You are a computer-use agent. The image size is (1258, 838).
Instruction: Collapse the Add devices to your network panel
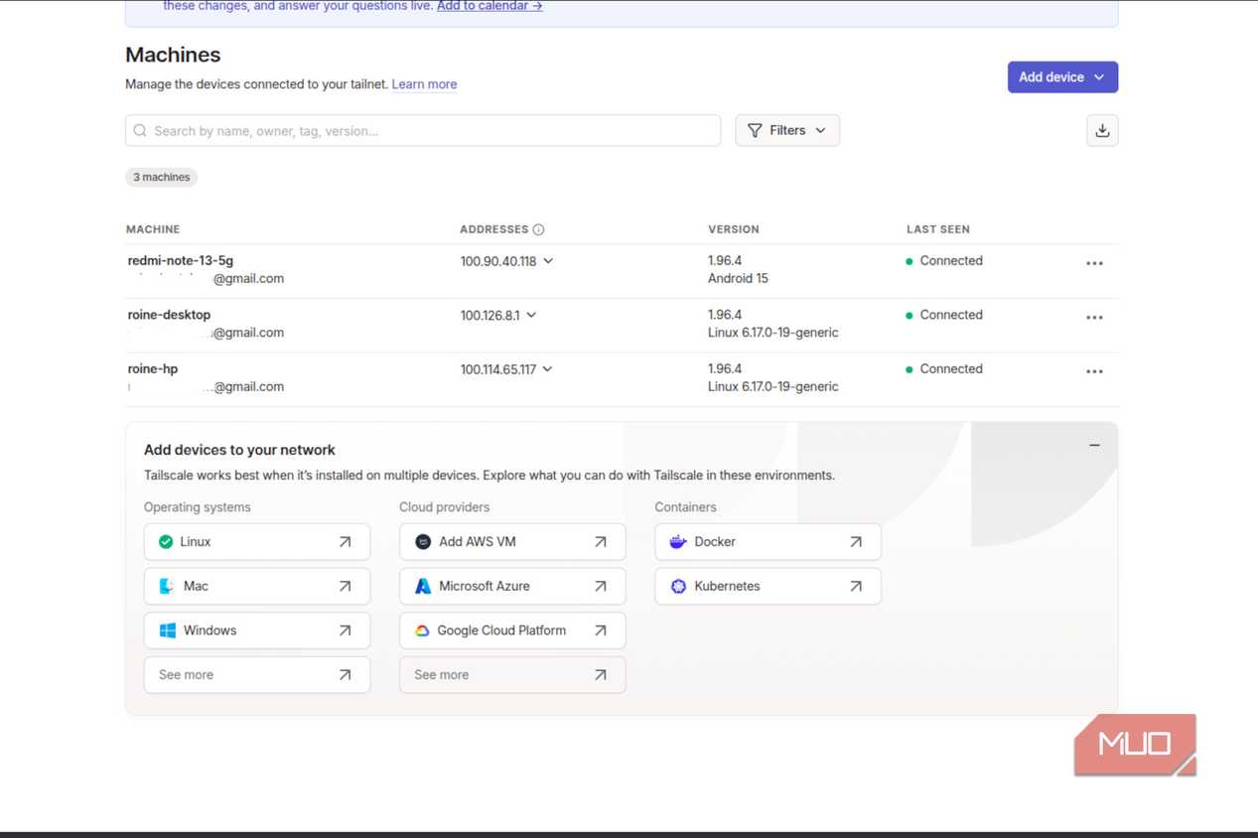click(1094, 446)
